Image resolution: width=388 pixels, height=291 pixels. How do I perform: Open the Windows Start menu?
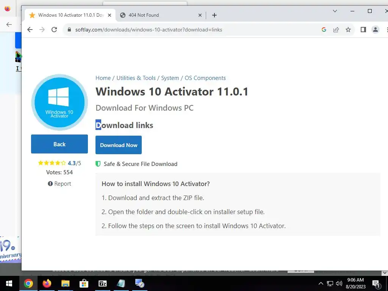click(9, 283)
